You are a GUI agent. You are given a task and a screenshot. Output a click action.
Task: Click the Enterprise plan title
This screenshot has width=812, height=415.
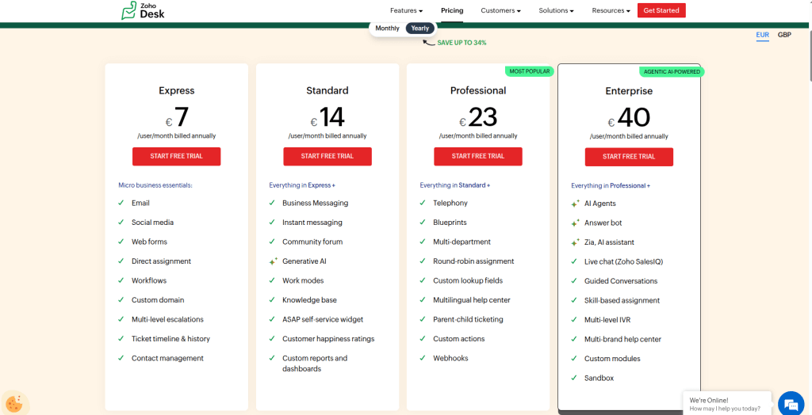click(629, 91)
